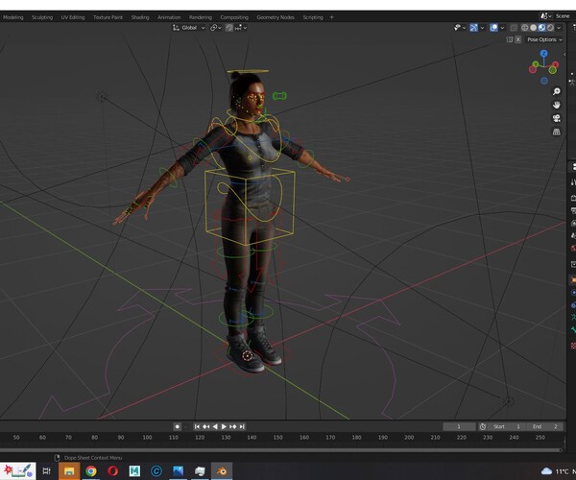Jump to the start frame button
This screenshot has width=576, height=480.
[197, 427]
